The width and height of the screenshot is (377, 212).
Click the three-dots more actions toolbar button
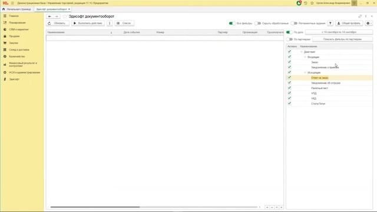click(110, 24)
